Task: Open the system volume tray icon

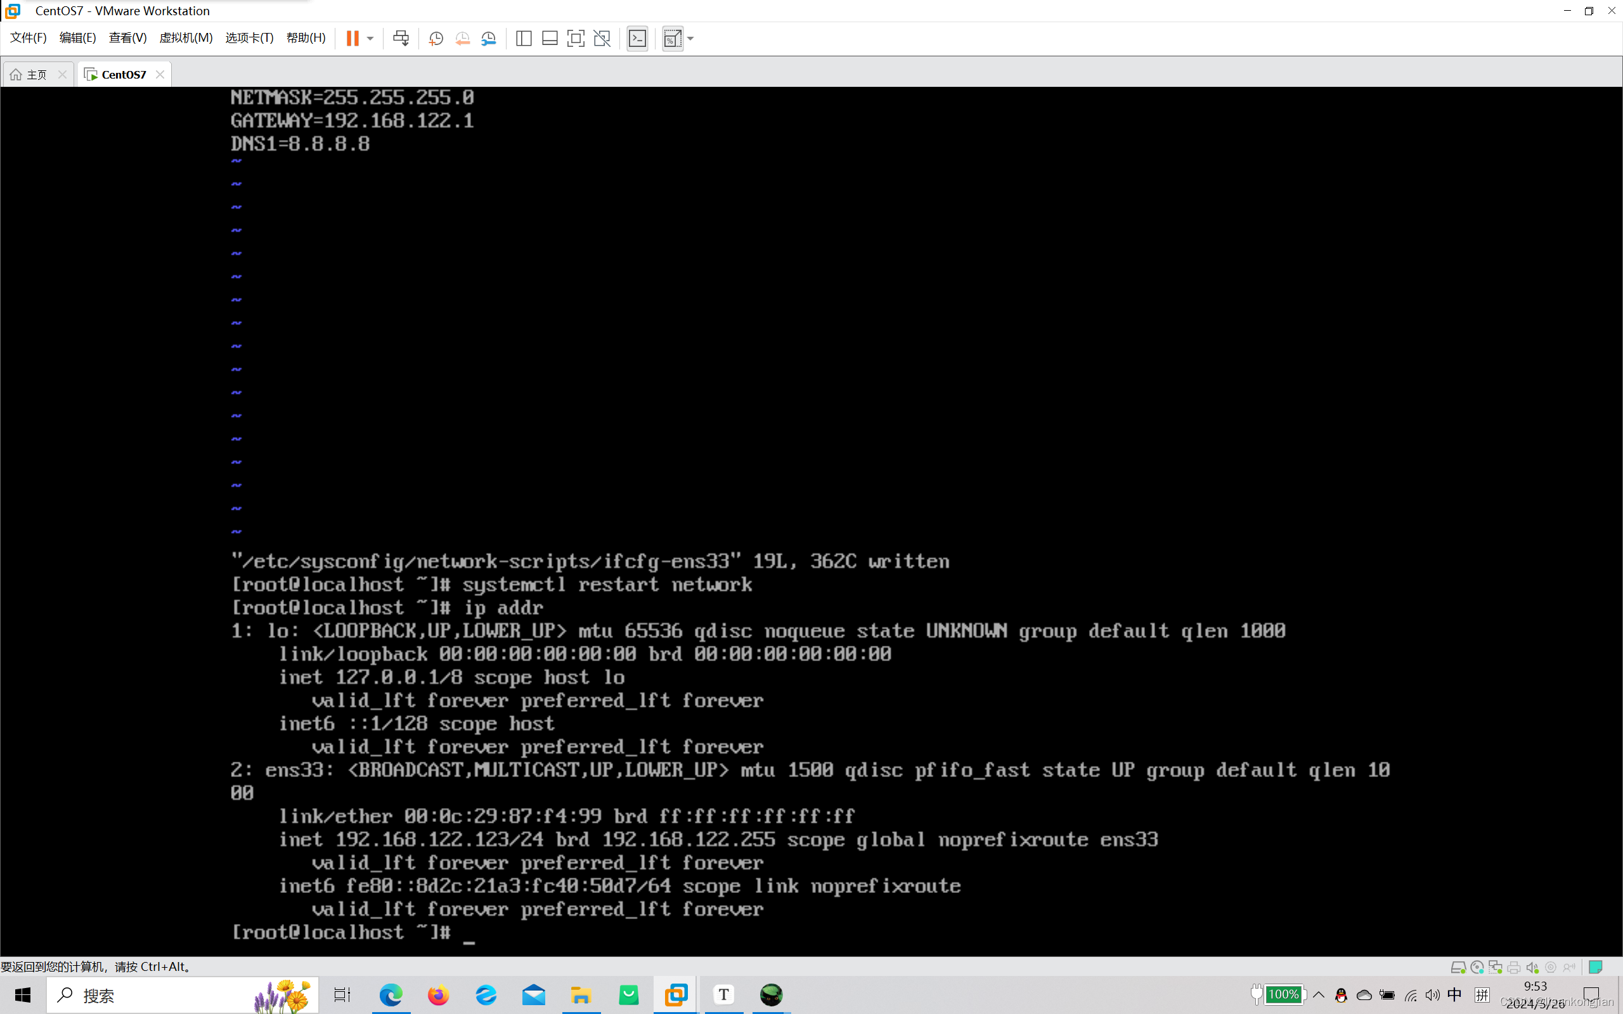Action: coord(1433,995)
